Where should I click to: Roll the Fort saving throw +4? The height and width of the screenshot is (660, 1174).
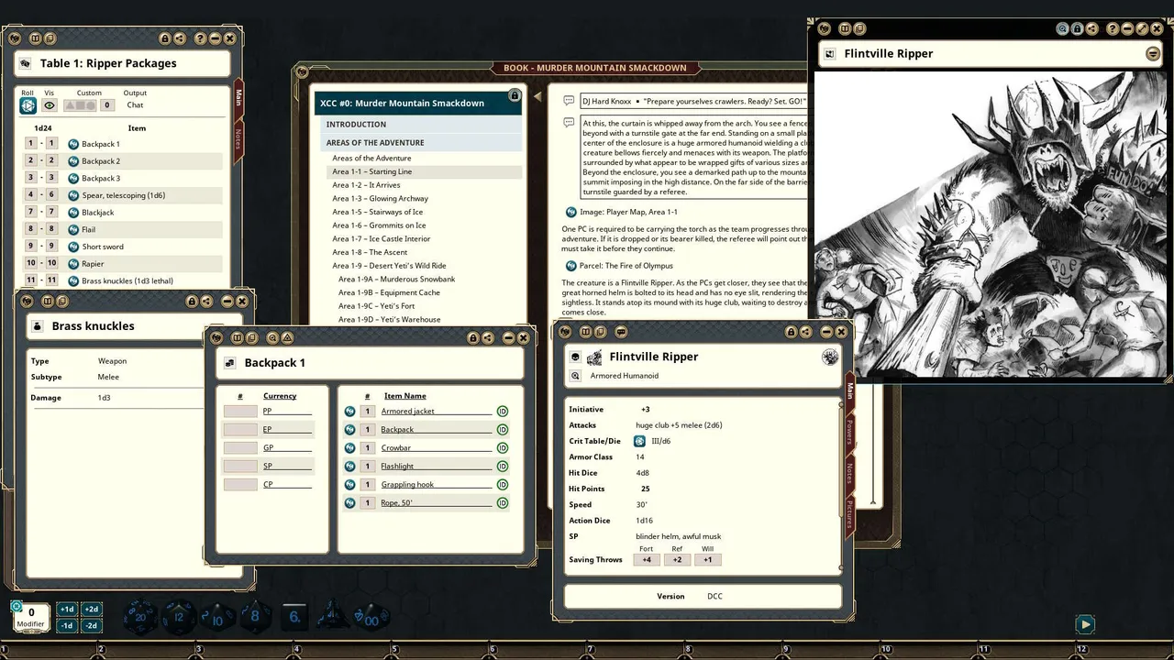click(646, 559)
